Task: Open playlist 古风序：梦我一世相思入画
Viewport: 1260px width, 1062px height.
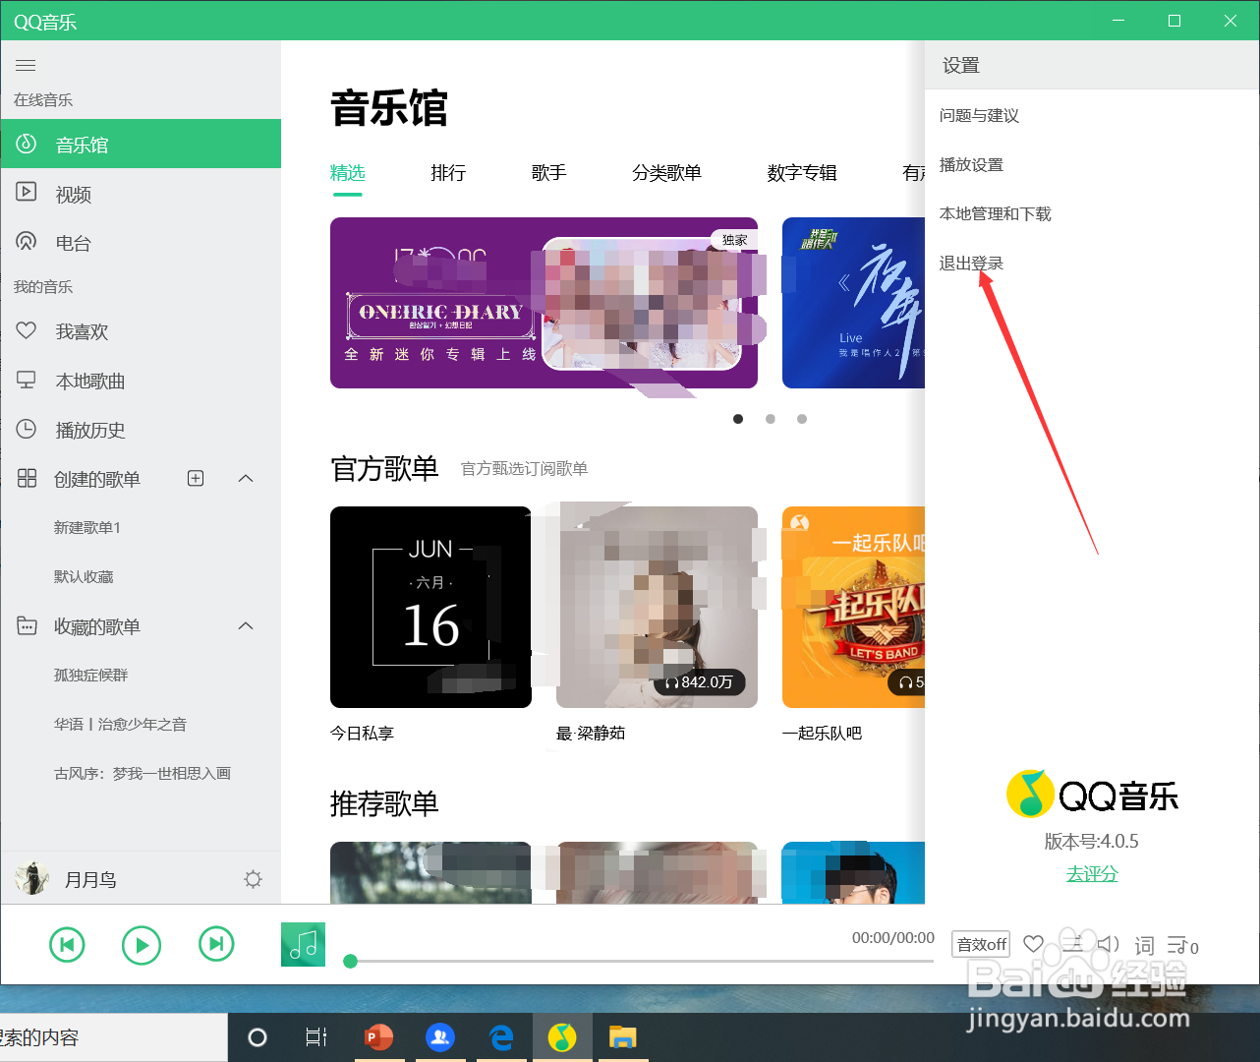Action: (x=141, y=774)
